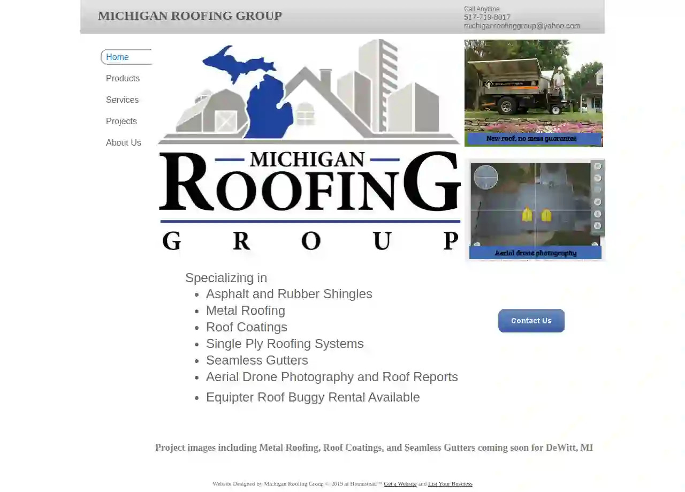This screenshot has height=492, width=685.
Task: Click the Contact Us button
Action: click(x=531, y=321)
